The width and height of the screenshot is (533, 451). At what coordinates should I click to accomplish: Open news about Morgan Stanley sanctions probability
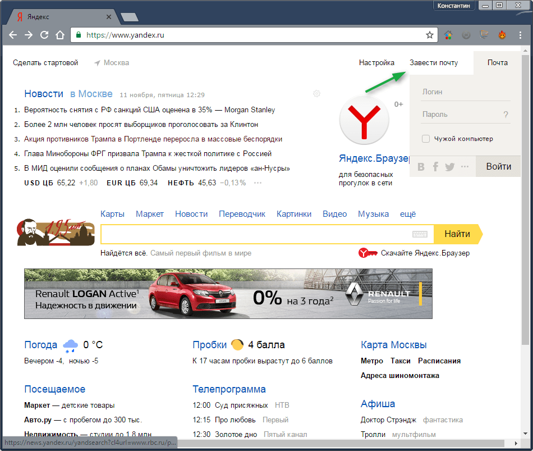tap(150, 110)
